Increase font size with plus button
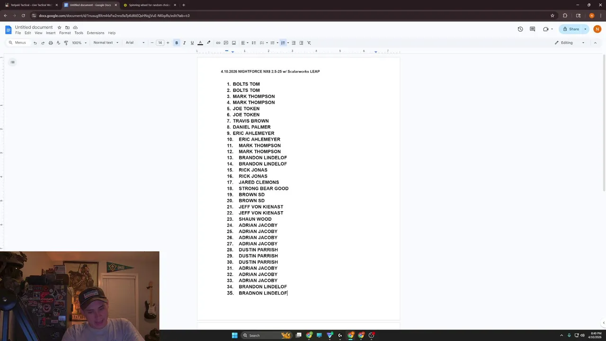606x341 pixels. (x=168, y=43)
